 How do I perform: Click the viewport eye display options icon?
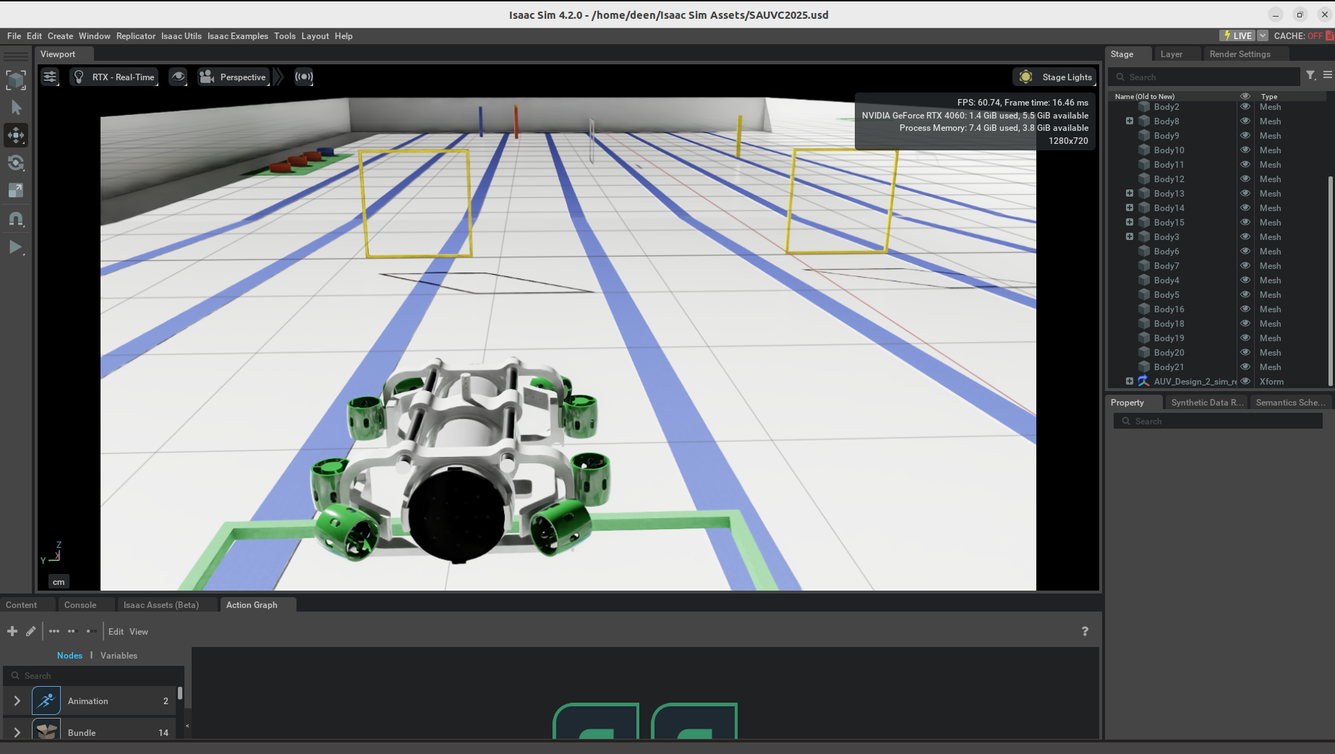click(x=178, y=77)
